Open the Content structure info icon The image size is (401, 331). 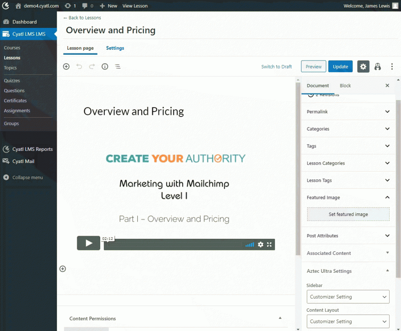(x=105, y=66)
